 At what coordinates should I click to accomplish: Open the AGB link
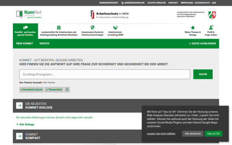point(214,3)
